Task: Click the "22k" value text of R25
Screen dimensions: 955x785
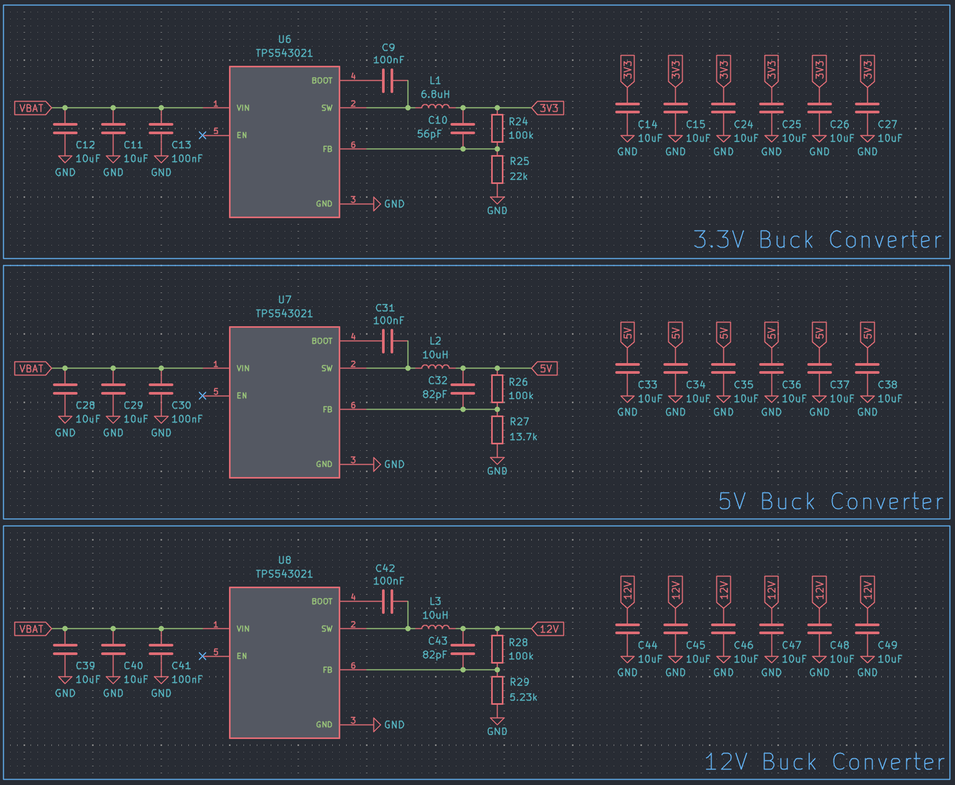Action: click(x=518, y=176)
